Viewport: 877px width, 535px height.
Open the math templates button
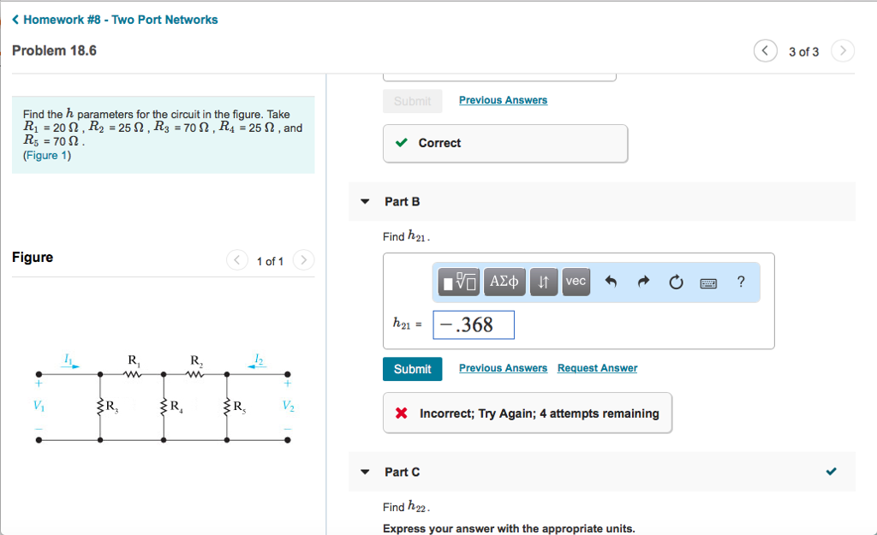pos(459,282)
